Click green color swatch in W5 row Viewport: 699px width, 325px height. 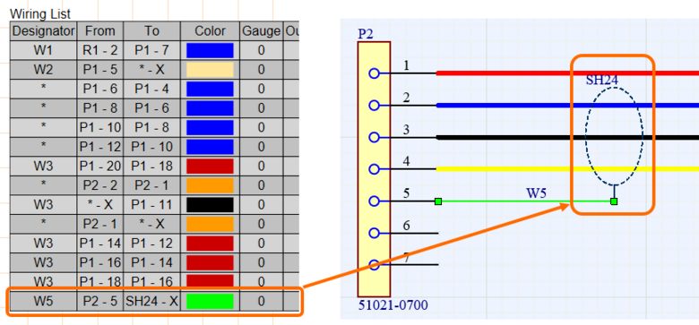[210, 302]
